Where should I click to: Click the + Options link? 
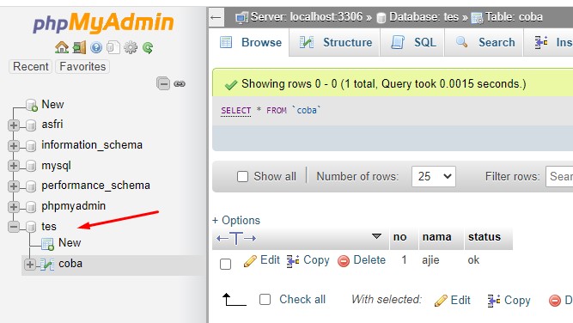[236, 220]
